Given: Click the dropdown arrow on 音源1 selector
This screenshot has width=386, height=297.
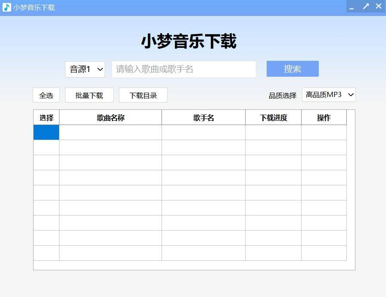Looking at the screenshot, I should (x=99, y=69).
